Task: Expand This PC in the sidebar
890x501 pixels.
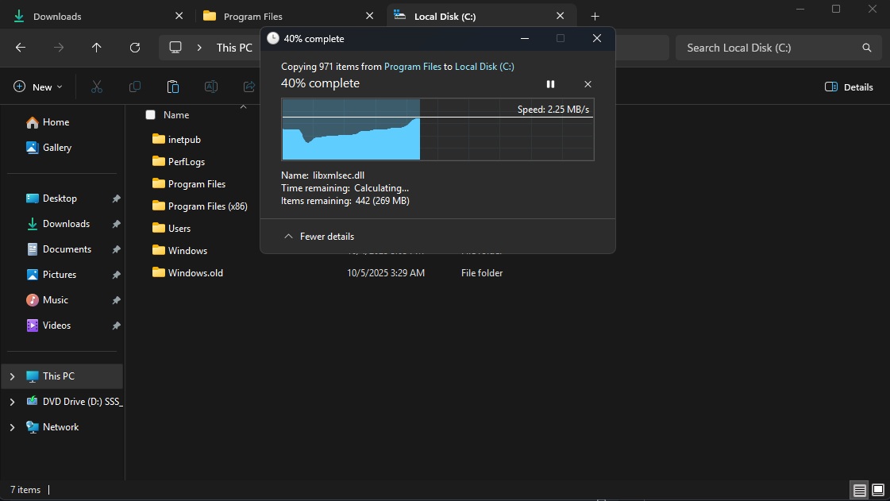Action: click(11, 376)
